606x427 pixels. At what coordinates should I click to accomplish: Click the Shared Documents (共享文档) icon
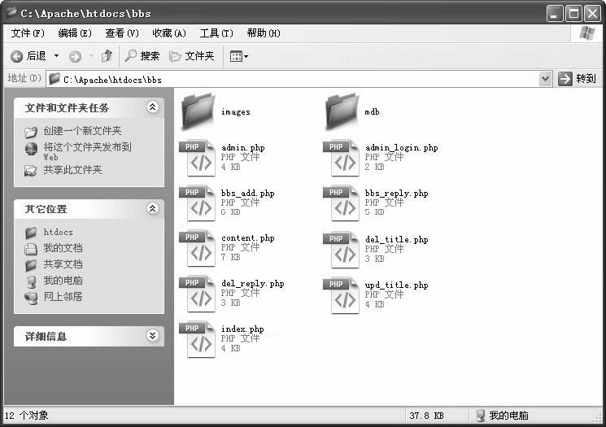(31, 265)
